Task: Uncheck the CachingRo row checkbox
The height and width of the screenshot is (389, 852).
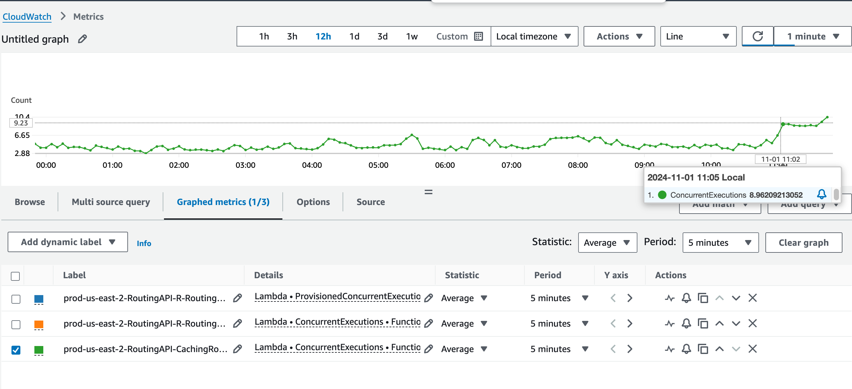Action: 16,350
